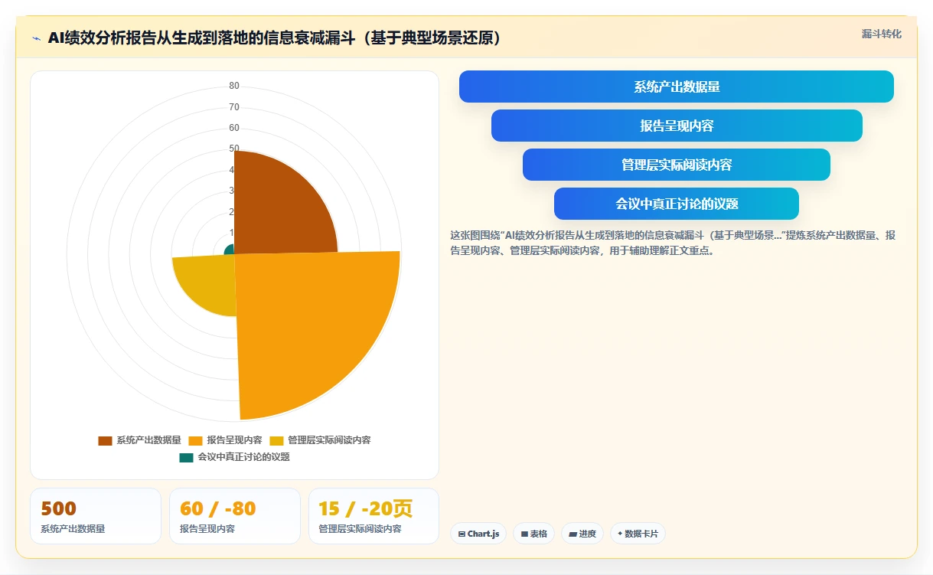
Task: Click 会议中真正讨论的议题 legend text
Action: pos(243,457)
